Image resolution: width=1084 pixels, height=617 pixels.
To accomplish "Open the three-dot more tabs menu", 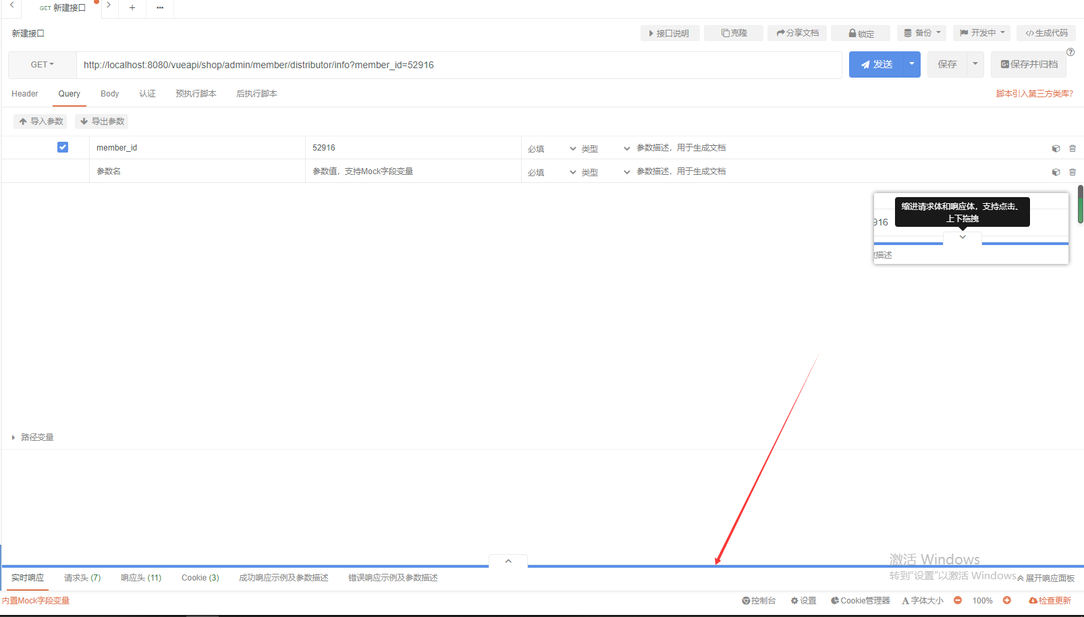I will [x=160, y=8].
